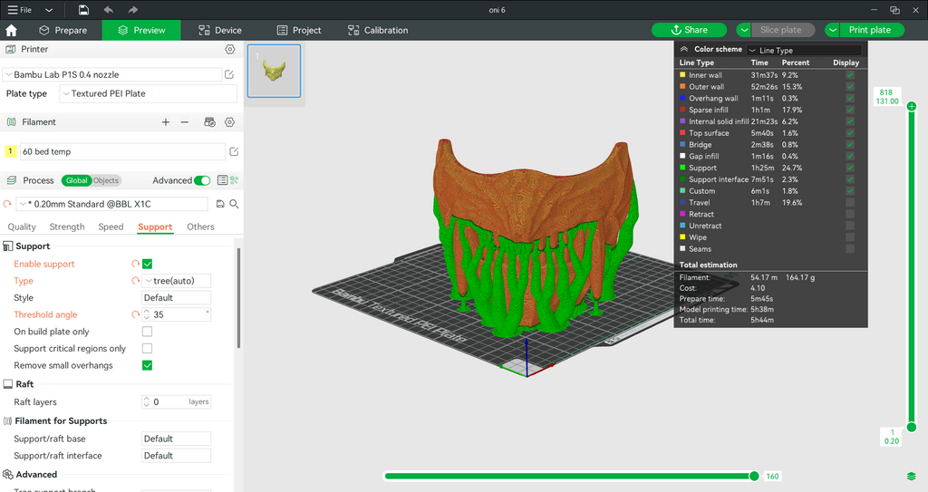Click the Share button
Viewport: 928px width, 492px height.
pos(690,30)
